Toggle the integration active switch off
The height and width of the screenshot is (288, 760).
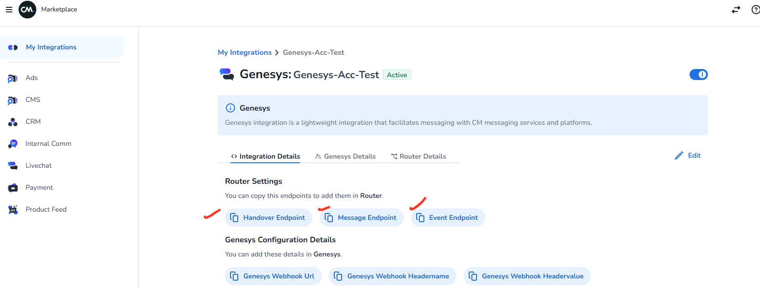(x=698, y=75)
